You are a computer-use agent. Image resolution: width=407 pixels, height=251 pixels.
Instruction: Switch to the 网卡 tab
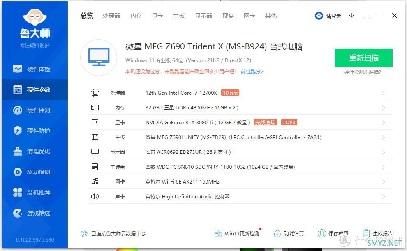pyautogui.click(x=250, y=16)
